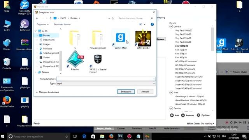Select the Left 4 Dead 2 shortcut in the save dialog

[x=143, y=40]
